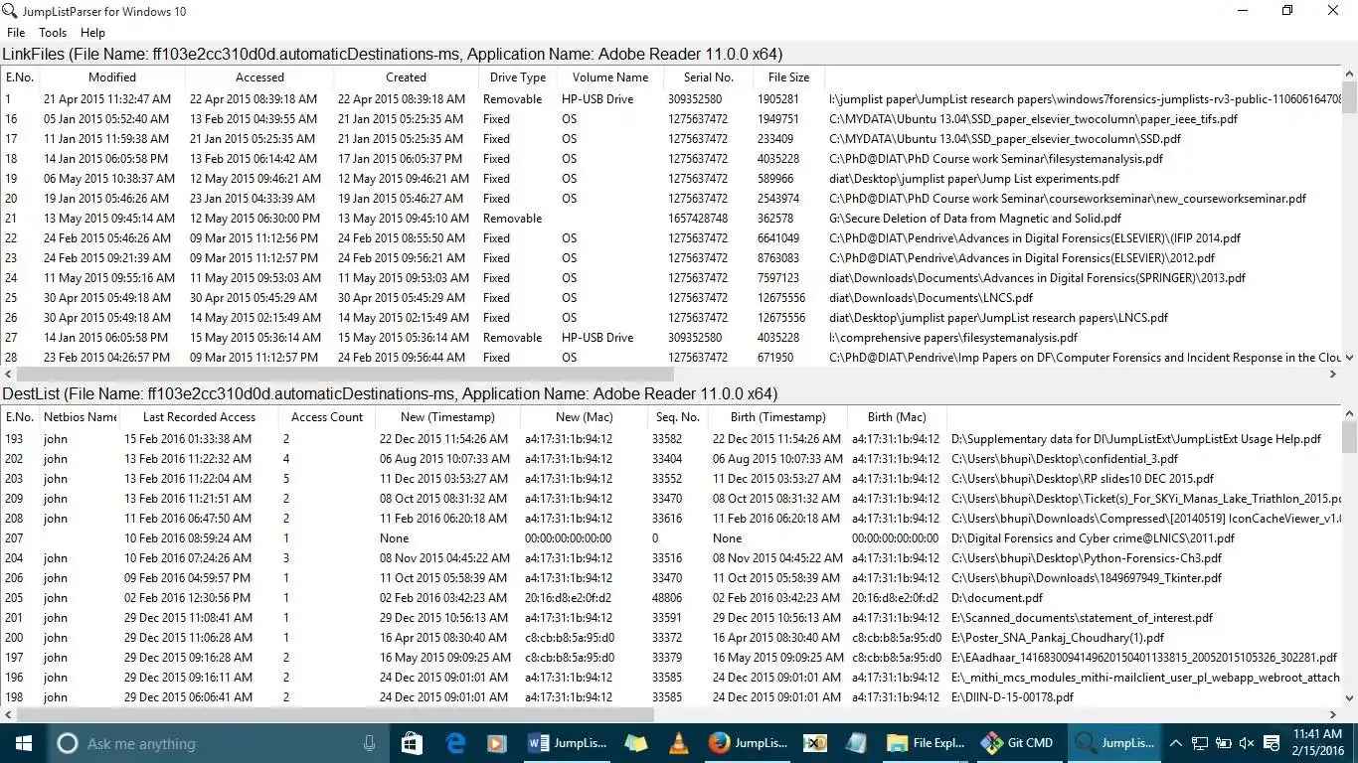
Task: Click the Birth (Mac) column header
Action: click(897, 416)
